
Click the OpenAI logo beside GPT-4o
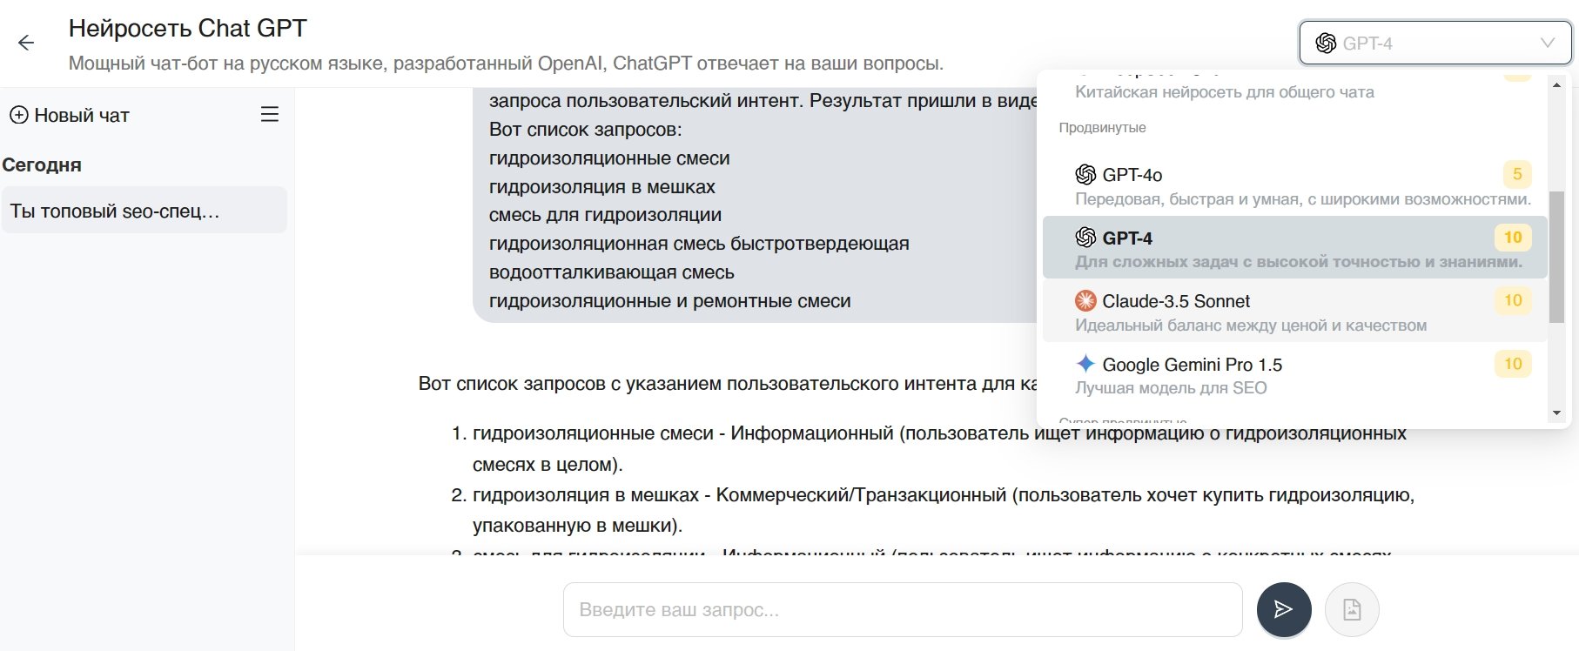[x=1085, y=175]
